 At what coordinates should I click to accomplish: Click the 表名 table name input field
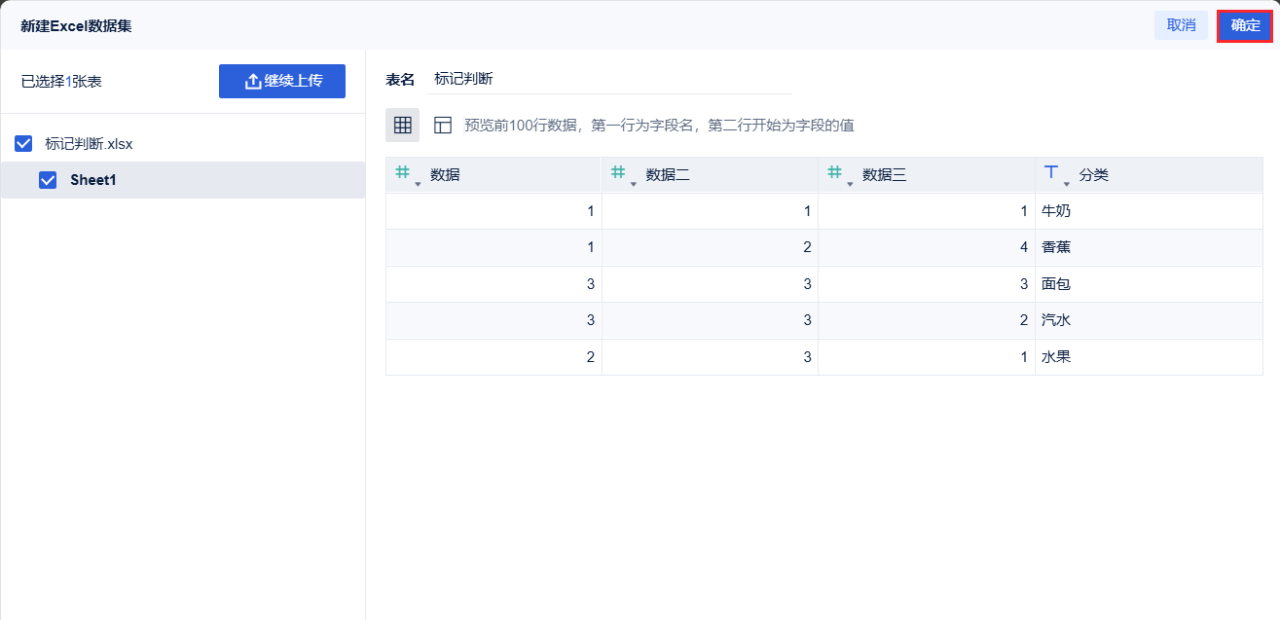609,79
